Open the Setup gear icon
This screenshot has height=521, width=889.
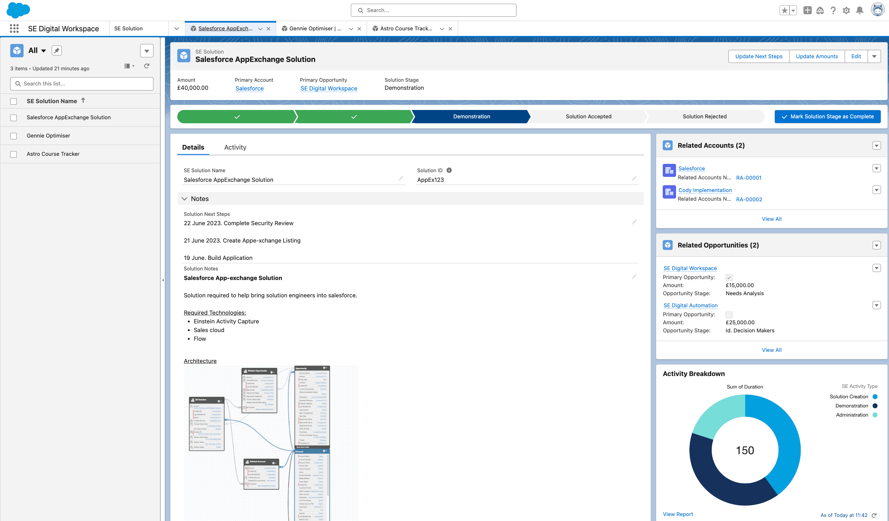pyautogui.click(x=846, y=10)
